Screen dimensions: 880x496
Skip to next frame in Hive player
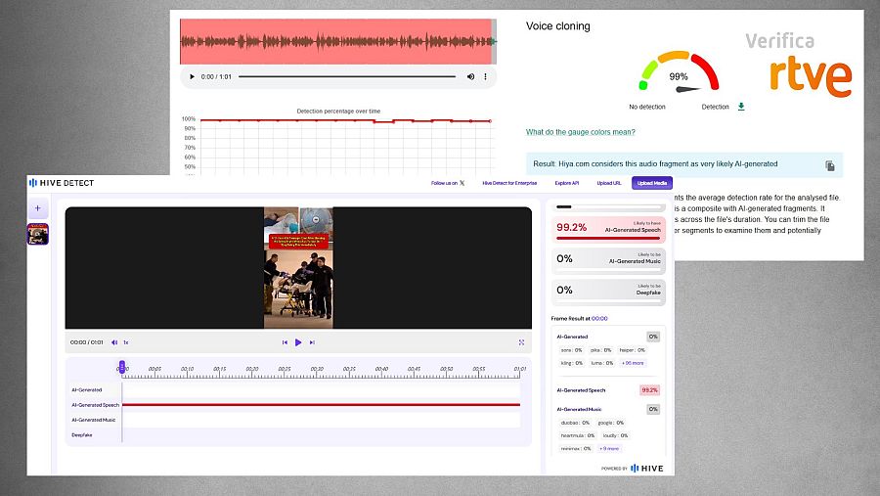coord(312,342)
